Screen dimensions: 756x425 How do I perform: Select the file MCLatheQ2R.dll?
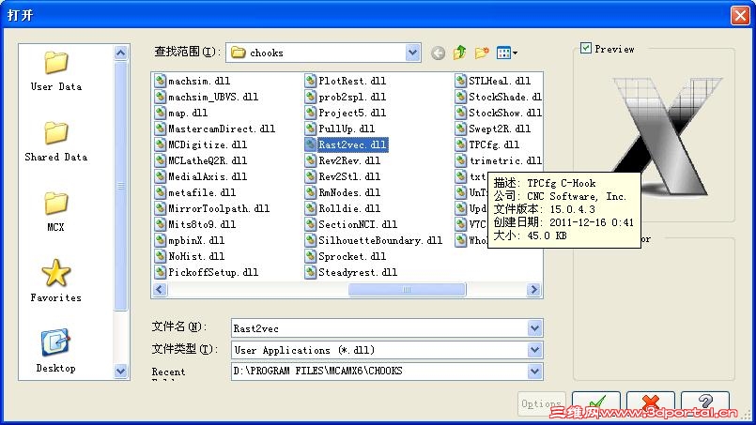coord(201,160)
